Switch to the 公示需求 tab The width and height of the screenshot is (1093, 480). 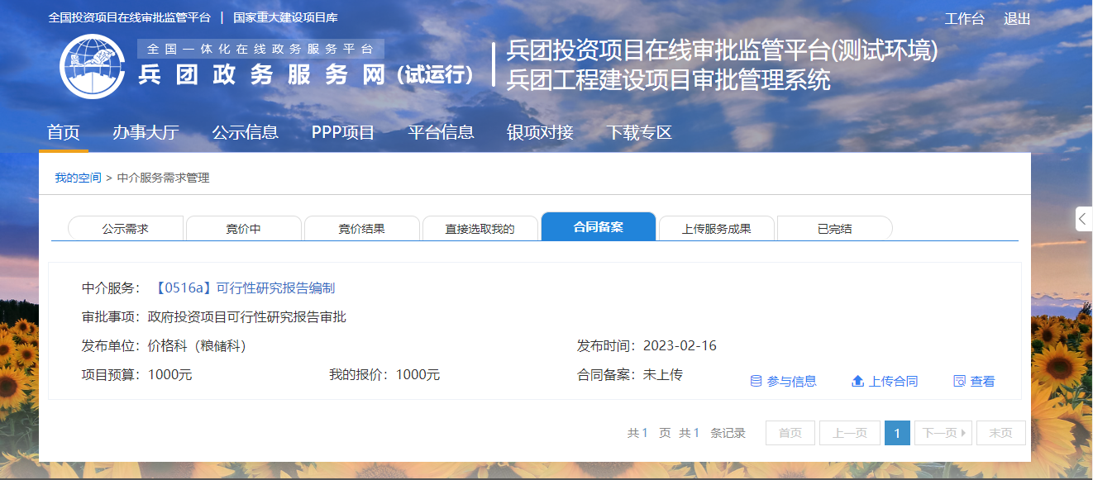tap(125, 229)
